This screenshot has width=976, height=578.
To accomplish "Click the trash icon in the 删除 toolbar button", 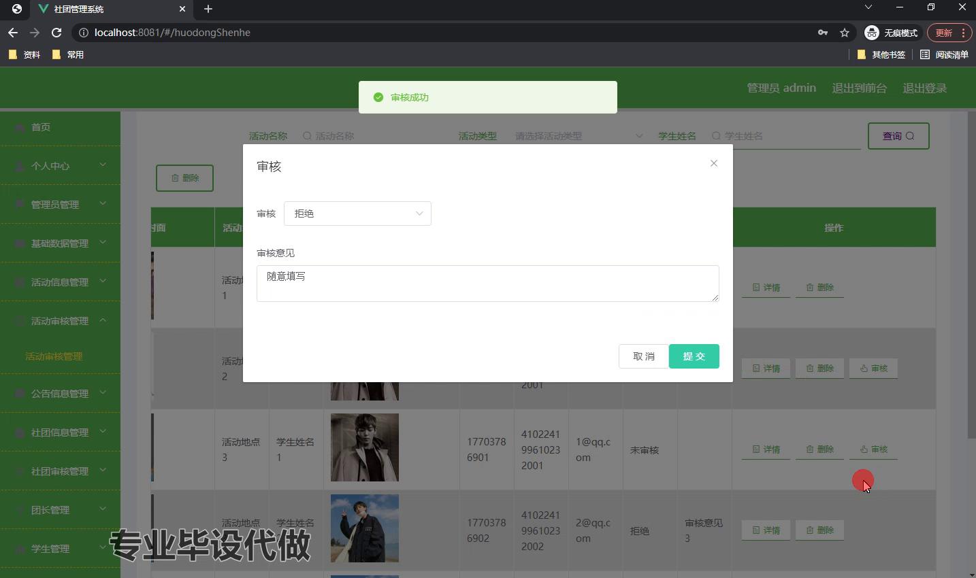I will pyautogui.click(x=174, y=177).
